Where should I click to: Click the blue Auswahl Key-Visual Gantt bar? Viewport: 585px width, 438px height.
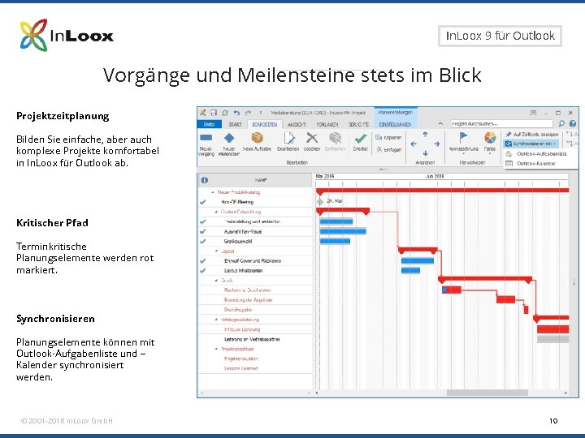tap(343, 231)
